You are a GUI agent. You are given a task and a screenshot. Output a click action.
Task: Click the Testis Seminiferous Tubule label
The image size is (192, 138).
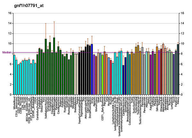tap(140, 109)
